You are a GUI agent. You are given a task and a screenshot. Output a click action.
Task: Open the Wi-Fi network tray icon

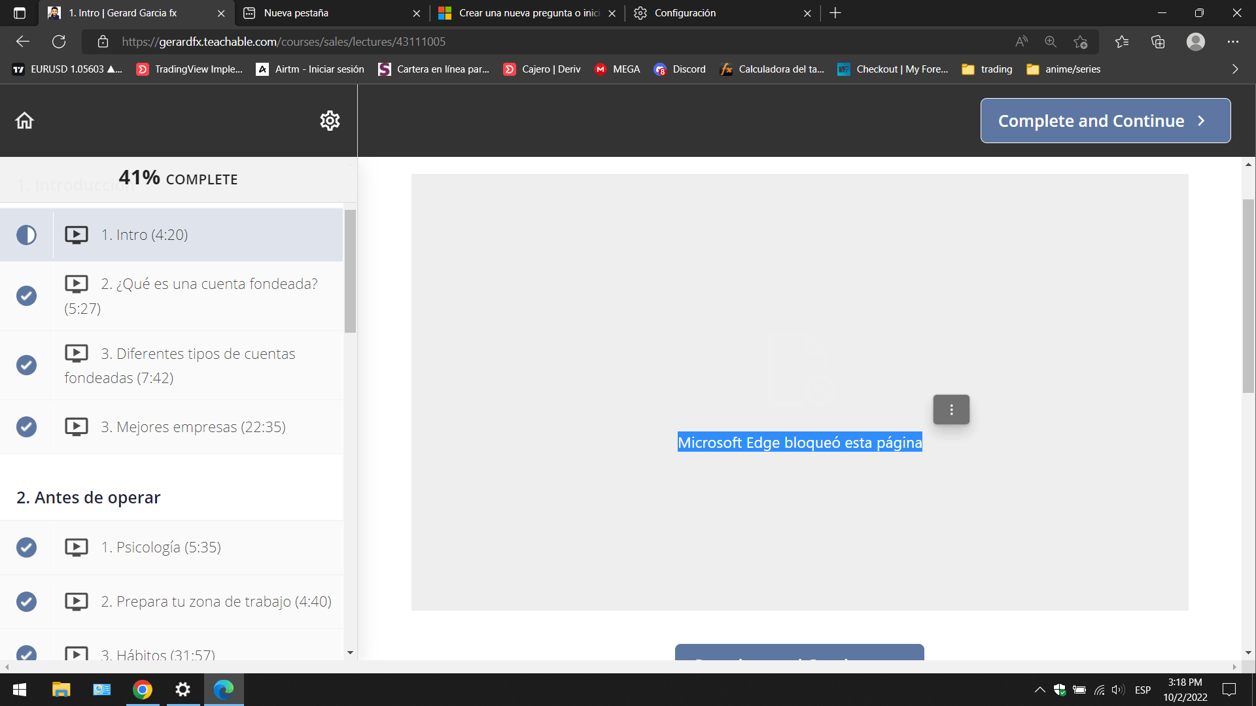[1099, 690]
